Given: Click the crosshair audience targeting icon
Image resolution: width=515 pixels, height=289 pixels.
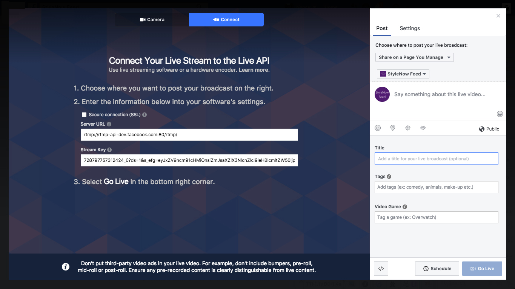Looking at the screenshot, I should pos(408,128).
